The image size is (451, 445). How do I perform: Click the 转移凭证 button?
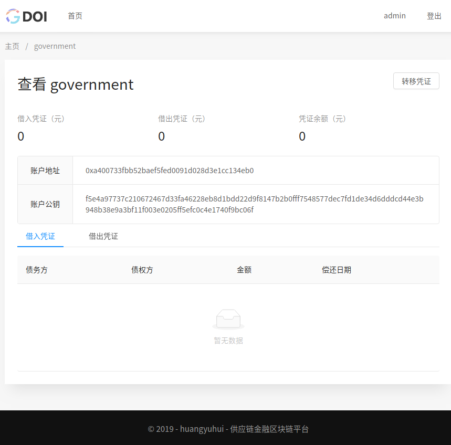coord(416,81)
